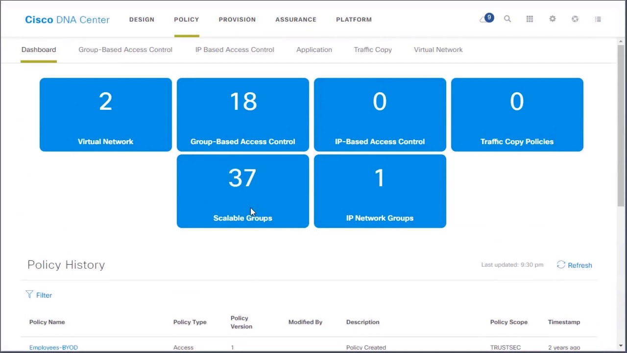Click the Last updated 9:30 pm text
Screen dimensions: 627x353
pyautogui.click(x=512, y=265)
